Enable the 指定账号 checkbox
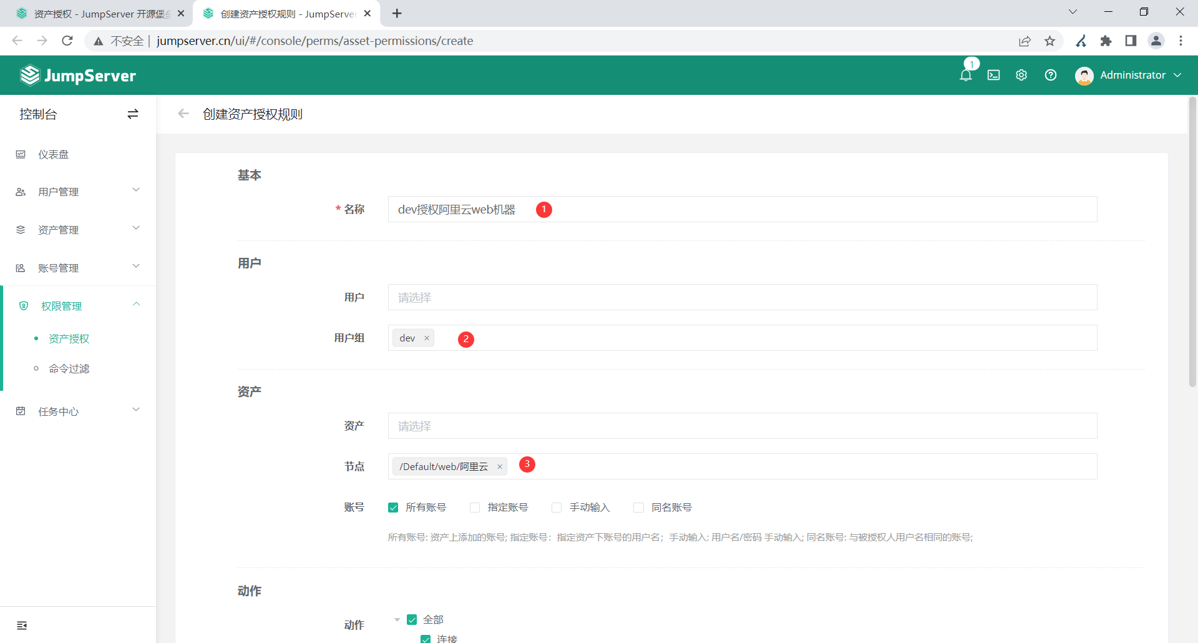Screen dimensions: 1198x643 [475, 508]
